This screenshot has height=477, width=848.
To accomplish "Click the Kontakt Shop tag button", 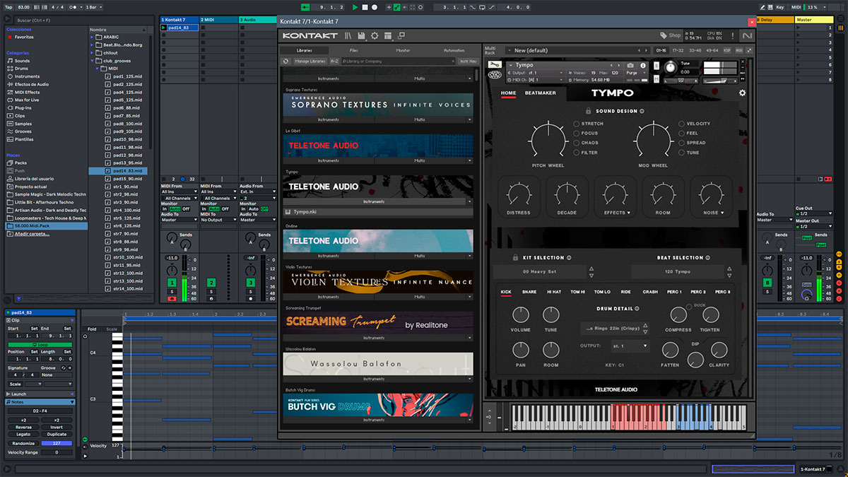I will pos(671,35).
